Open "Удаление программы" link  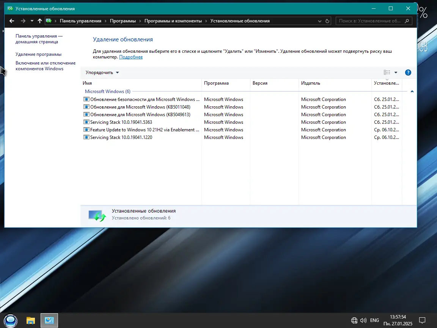(38, 54)
